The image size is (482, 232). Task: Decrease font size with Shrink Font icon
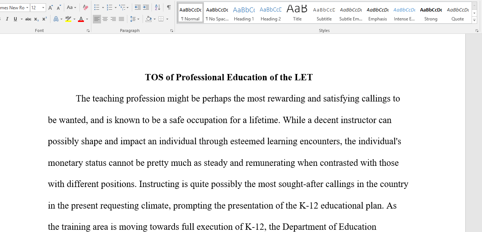[59, 7]
